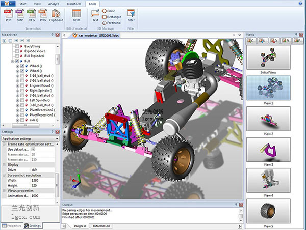Select the View 3 thumbnail
306x230 pixels.
[268, 150]
